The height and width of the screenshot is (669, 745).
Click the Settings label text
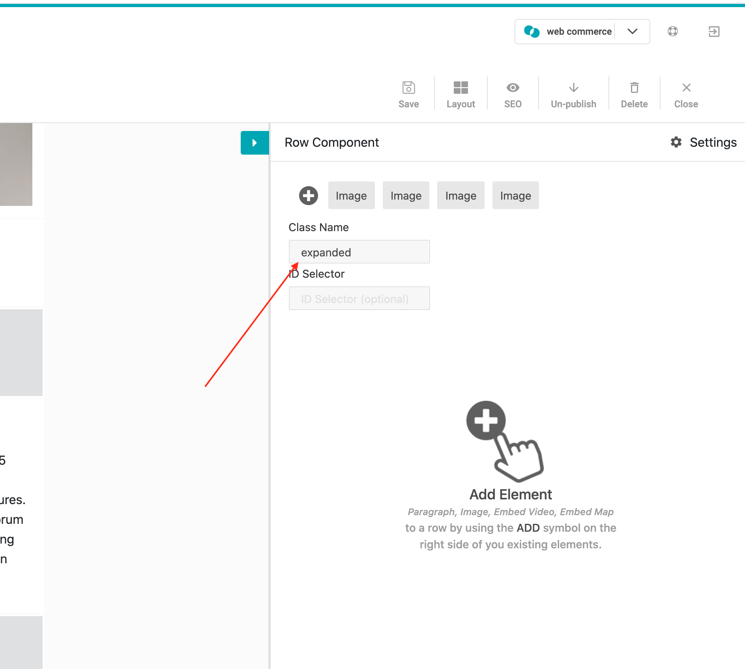coord(713,142)
